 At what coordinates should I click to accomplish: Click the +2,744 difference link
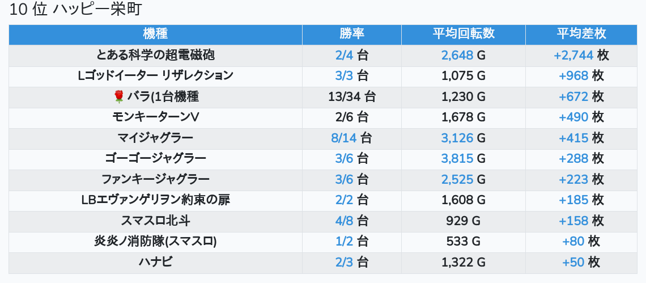573,55
